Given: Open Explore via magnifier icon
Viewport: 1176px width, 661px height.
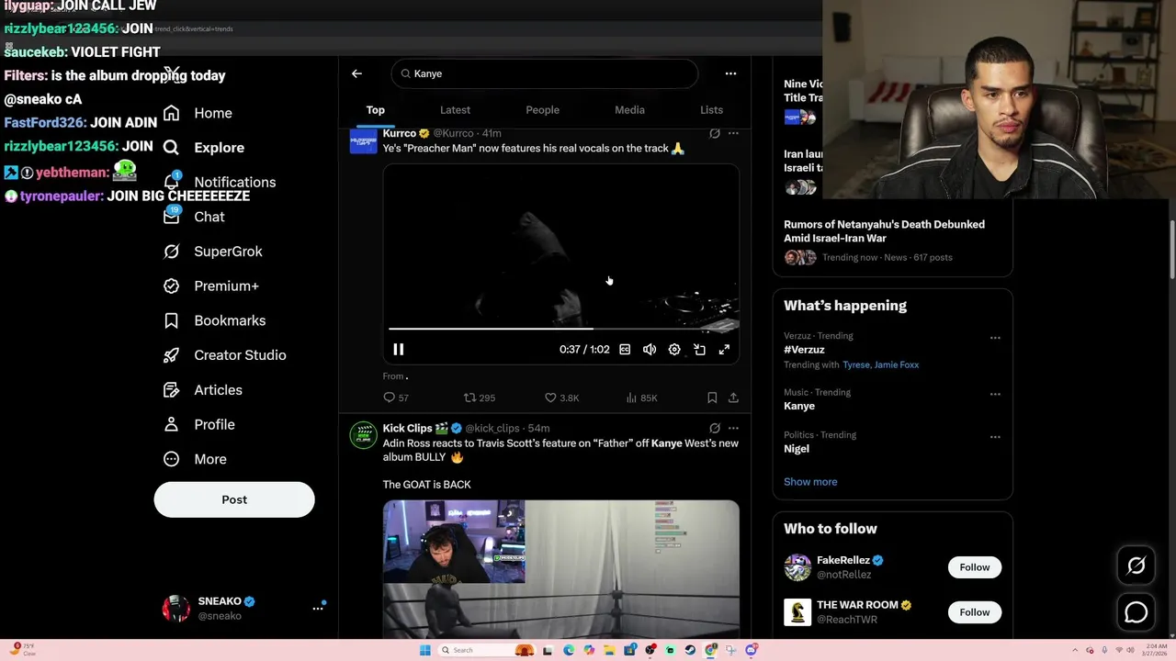Looking at the screenshot, I should (x=171, y=147).
